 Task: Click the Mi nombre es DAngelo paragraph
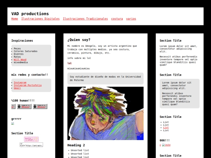pyautogui.click(x=102, y=50)
